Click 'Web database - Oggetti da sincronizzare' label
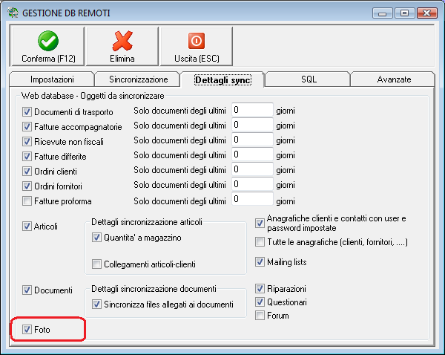 tap(93, 96)
